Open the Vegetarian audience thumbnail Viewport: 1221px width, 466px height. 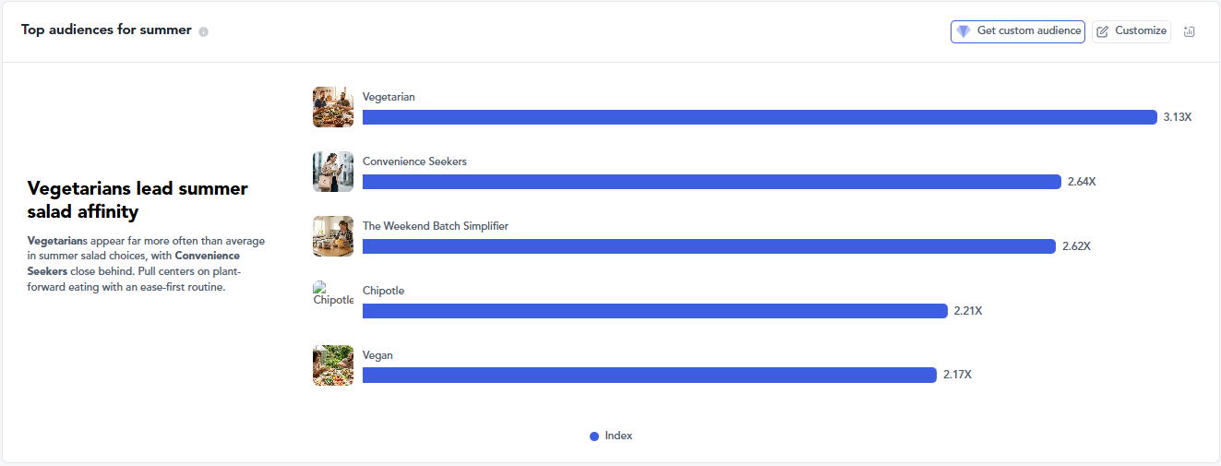(x=333, y=107)
